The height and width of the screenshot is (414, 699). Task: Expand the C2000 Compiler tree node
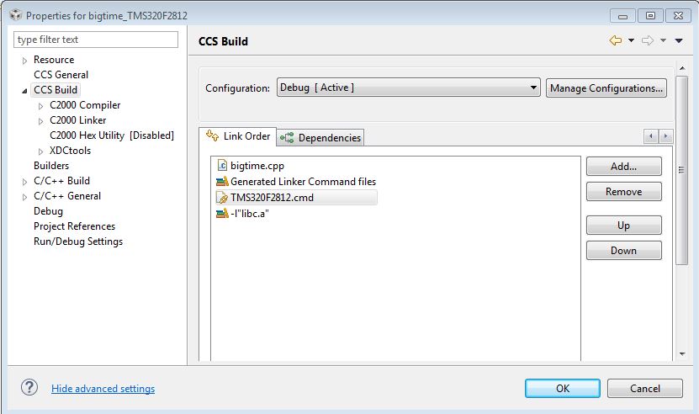coord(40,106)
